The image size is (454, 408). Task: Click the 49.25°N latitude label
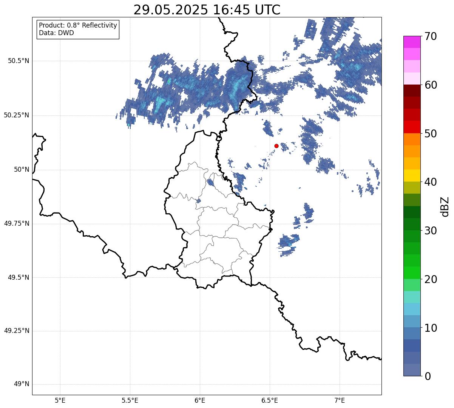[16, 331]
